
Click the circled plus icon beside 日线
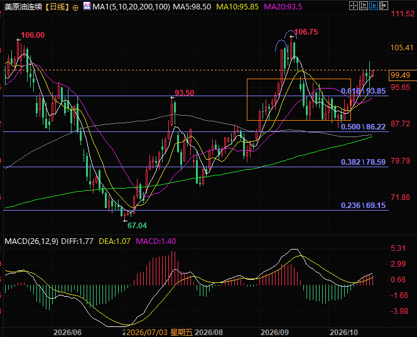click(75, 8)
